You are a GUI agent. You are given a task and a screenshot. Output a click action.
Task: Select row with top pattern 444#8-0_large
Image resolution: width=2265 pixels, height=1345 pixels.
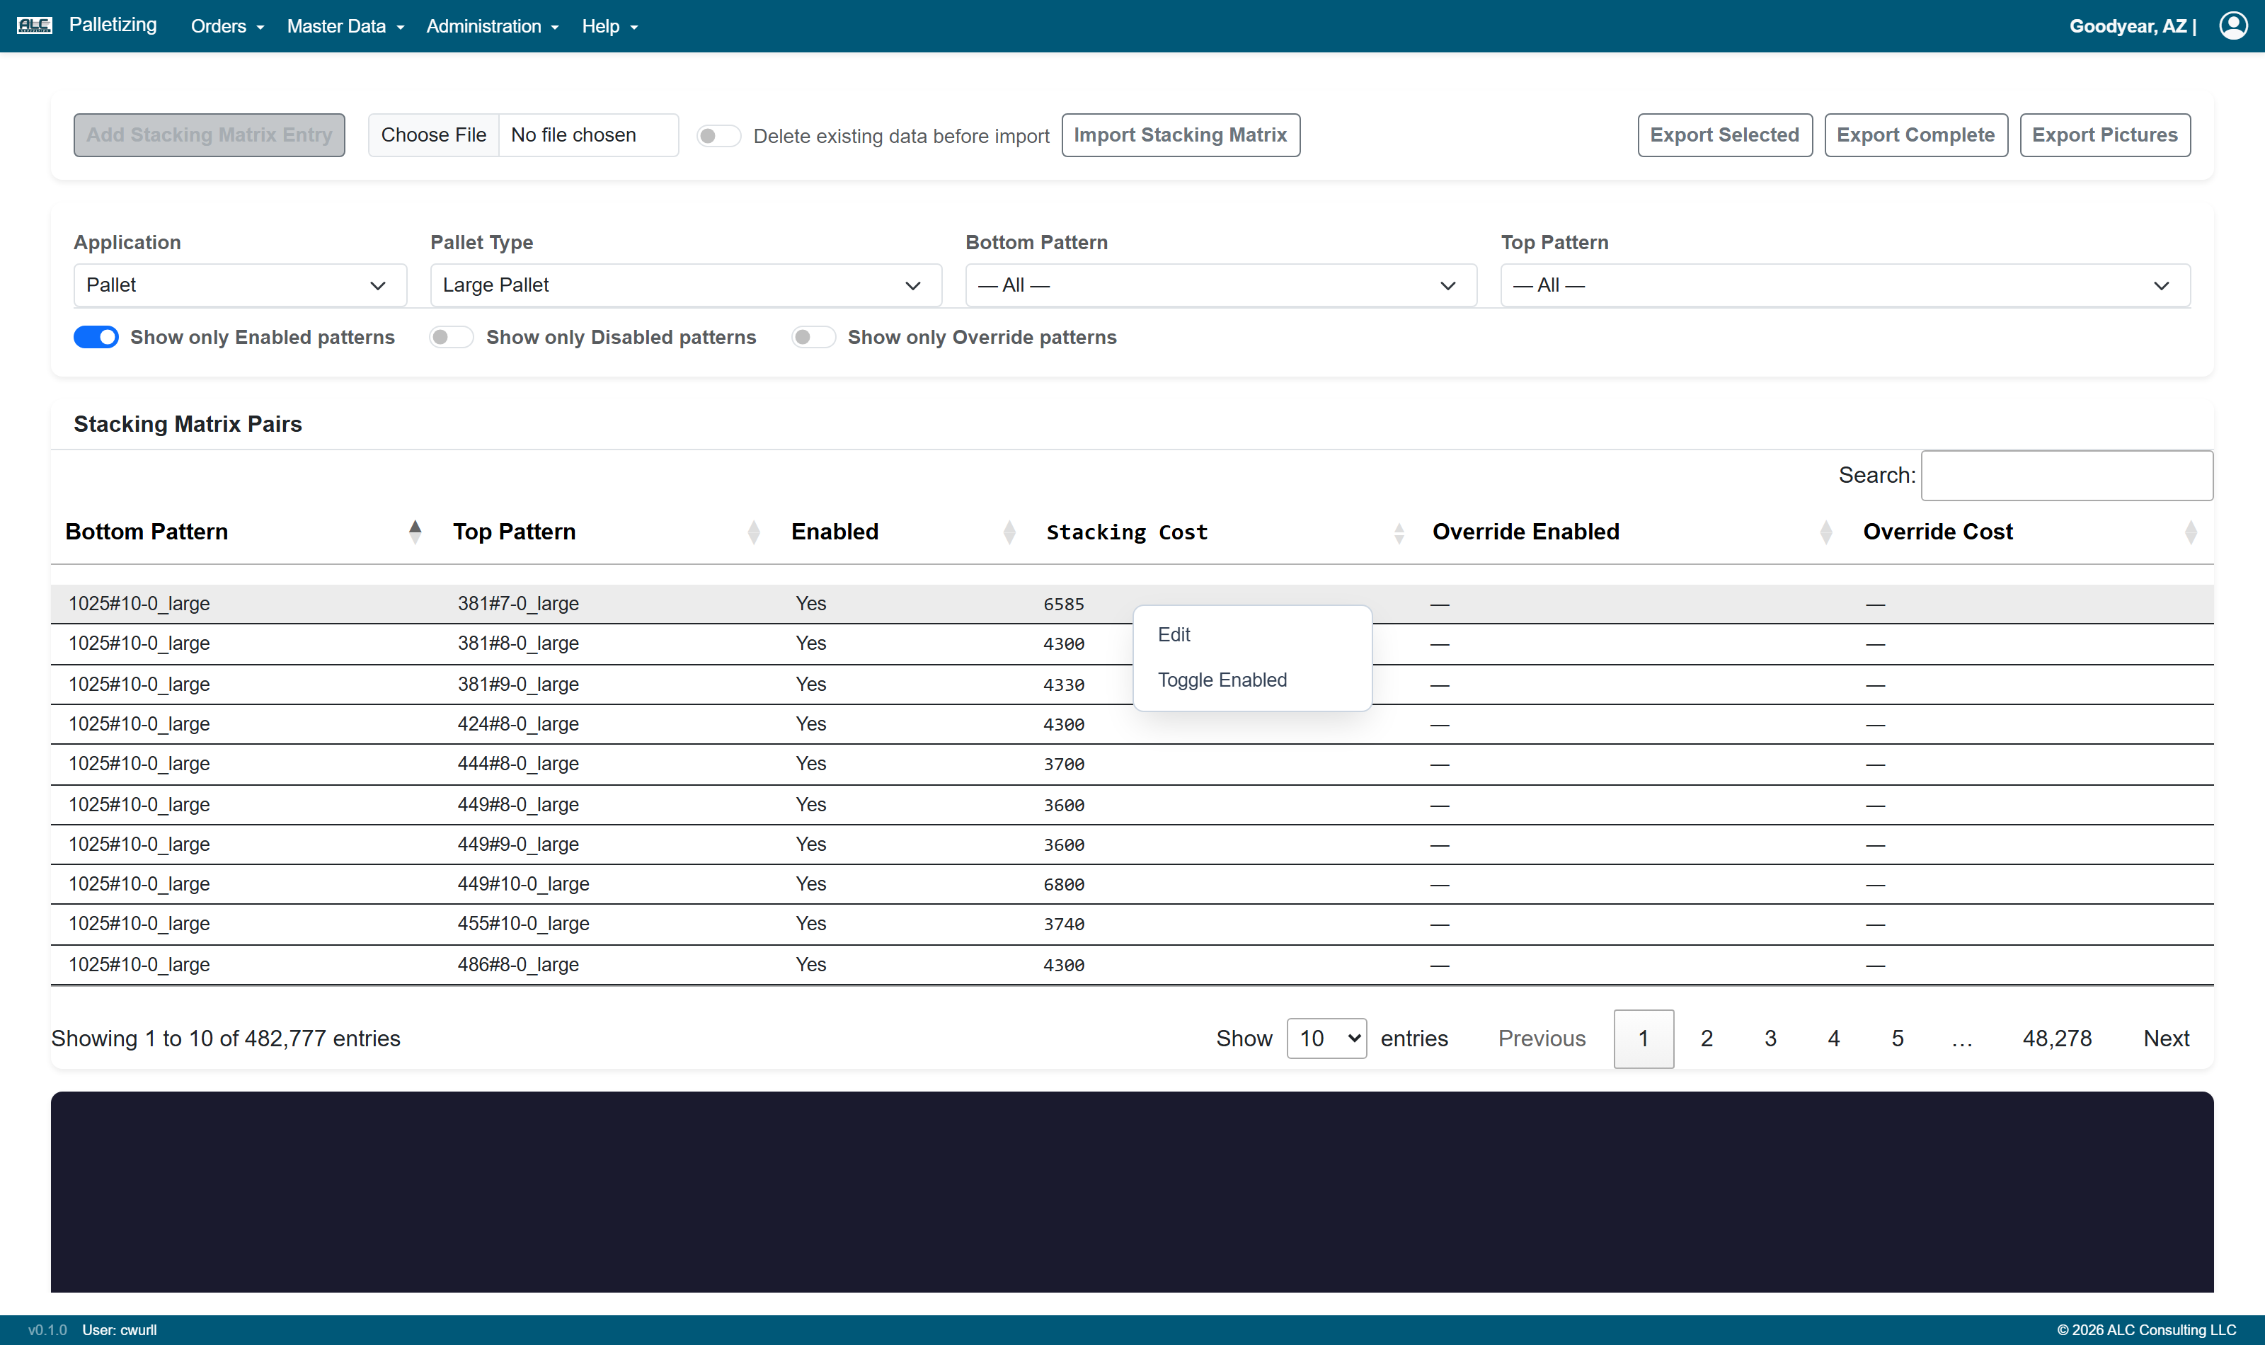pyautogui.click(x=1132, y=764)
